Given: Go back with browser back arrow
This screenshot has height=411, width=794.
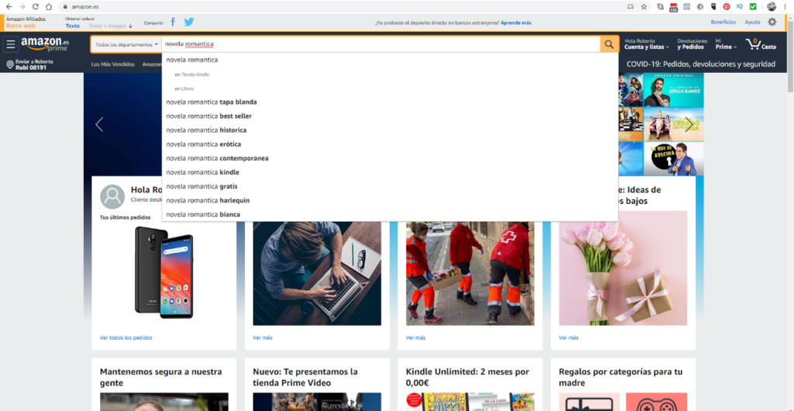Looking at the screenshot, I should [x=9, y=6].
